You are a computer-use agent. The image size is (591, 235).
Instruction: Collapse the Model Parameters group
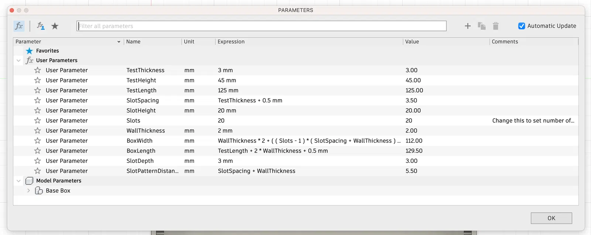coord(18,180)
